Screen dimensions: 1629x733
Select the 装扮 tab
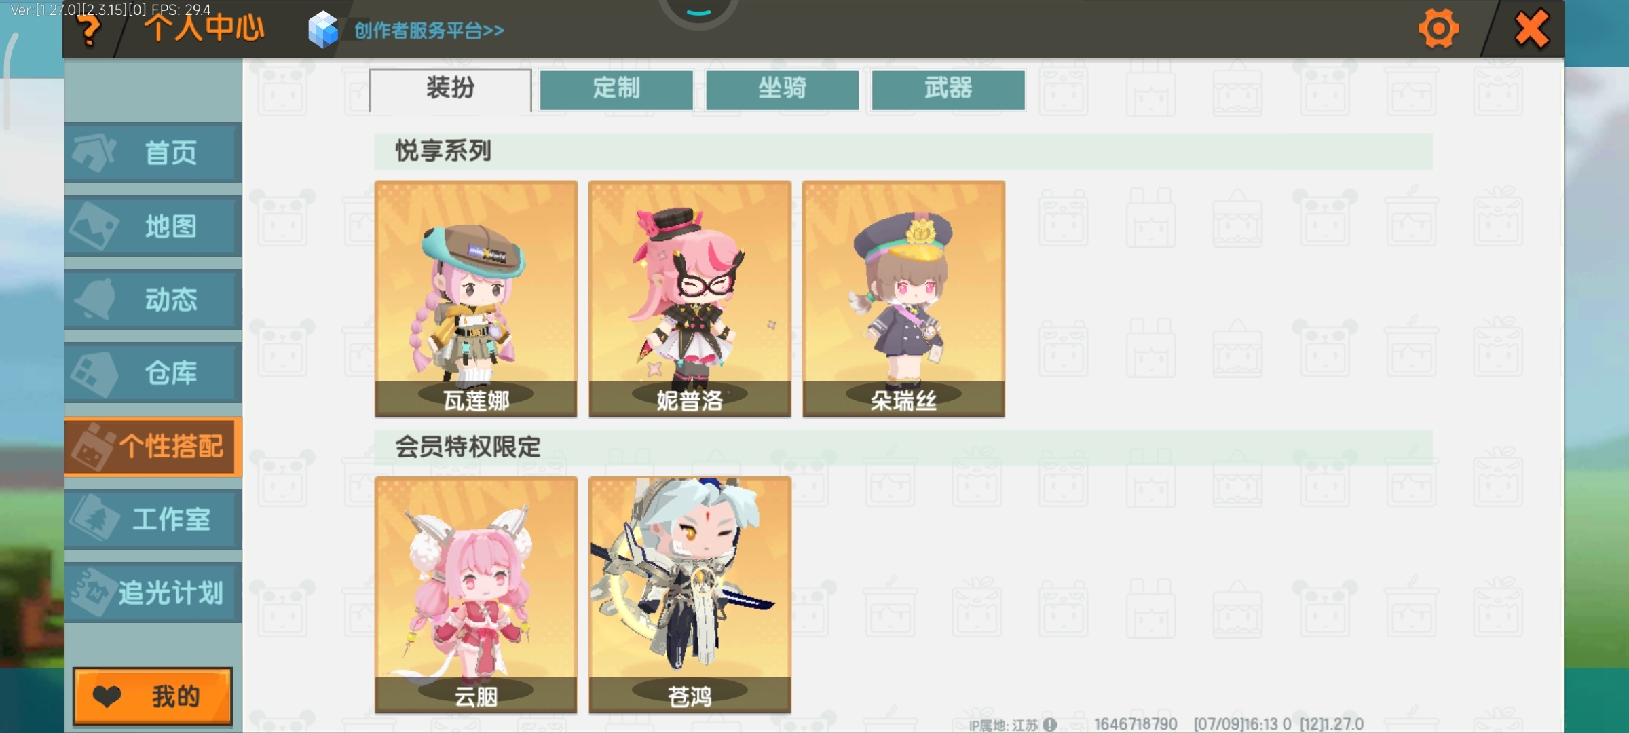(x=450, y=89)
